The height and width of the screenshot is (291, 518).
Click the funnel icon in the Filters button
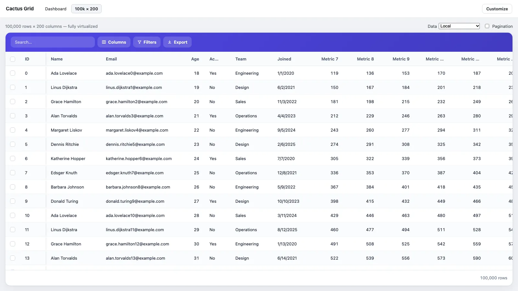pos(140,42)
